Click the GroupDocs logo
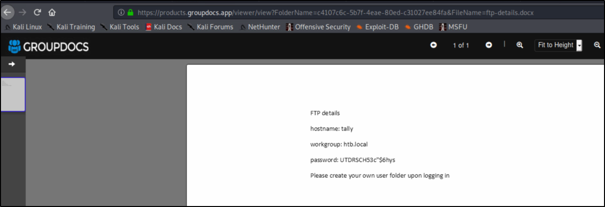 tap(48, 47)
